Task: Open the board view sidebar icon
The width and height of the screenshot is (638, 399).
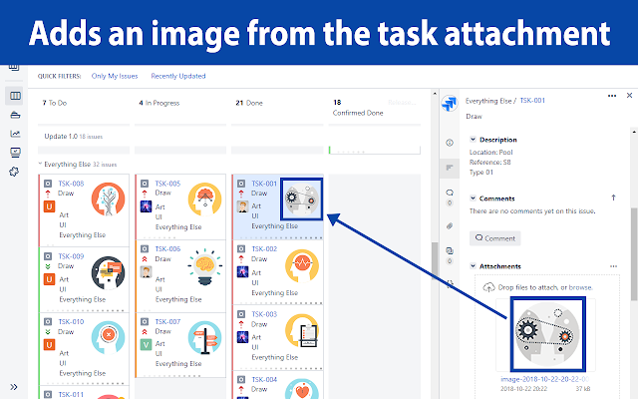Action: tap(15, 96)
